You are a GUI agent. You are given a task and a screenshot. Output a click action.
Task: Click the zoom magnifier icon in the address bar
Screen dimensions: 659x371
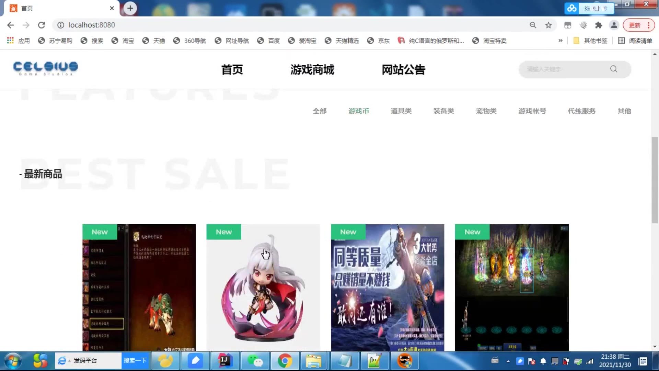coord(533,25)
